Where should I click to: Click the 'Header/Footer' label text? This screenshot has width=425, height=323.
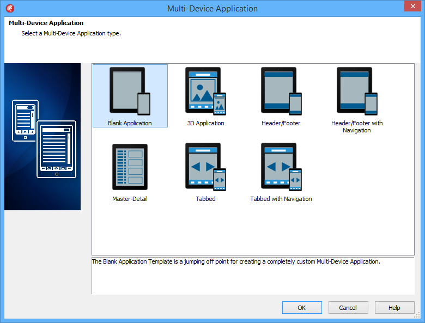[281, 123]
